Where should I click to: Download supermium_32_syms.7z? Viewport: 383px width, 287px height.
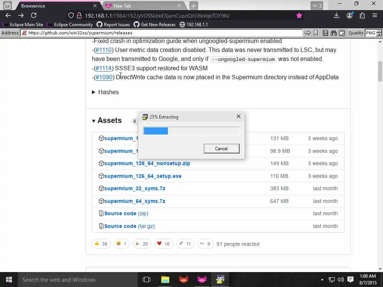pos(135,188)
